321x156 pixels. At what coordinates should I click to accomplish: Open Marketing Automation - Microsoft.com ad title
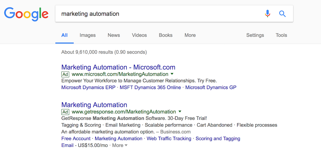point(118,67)
